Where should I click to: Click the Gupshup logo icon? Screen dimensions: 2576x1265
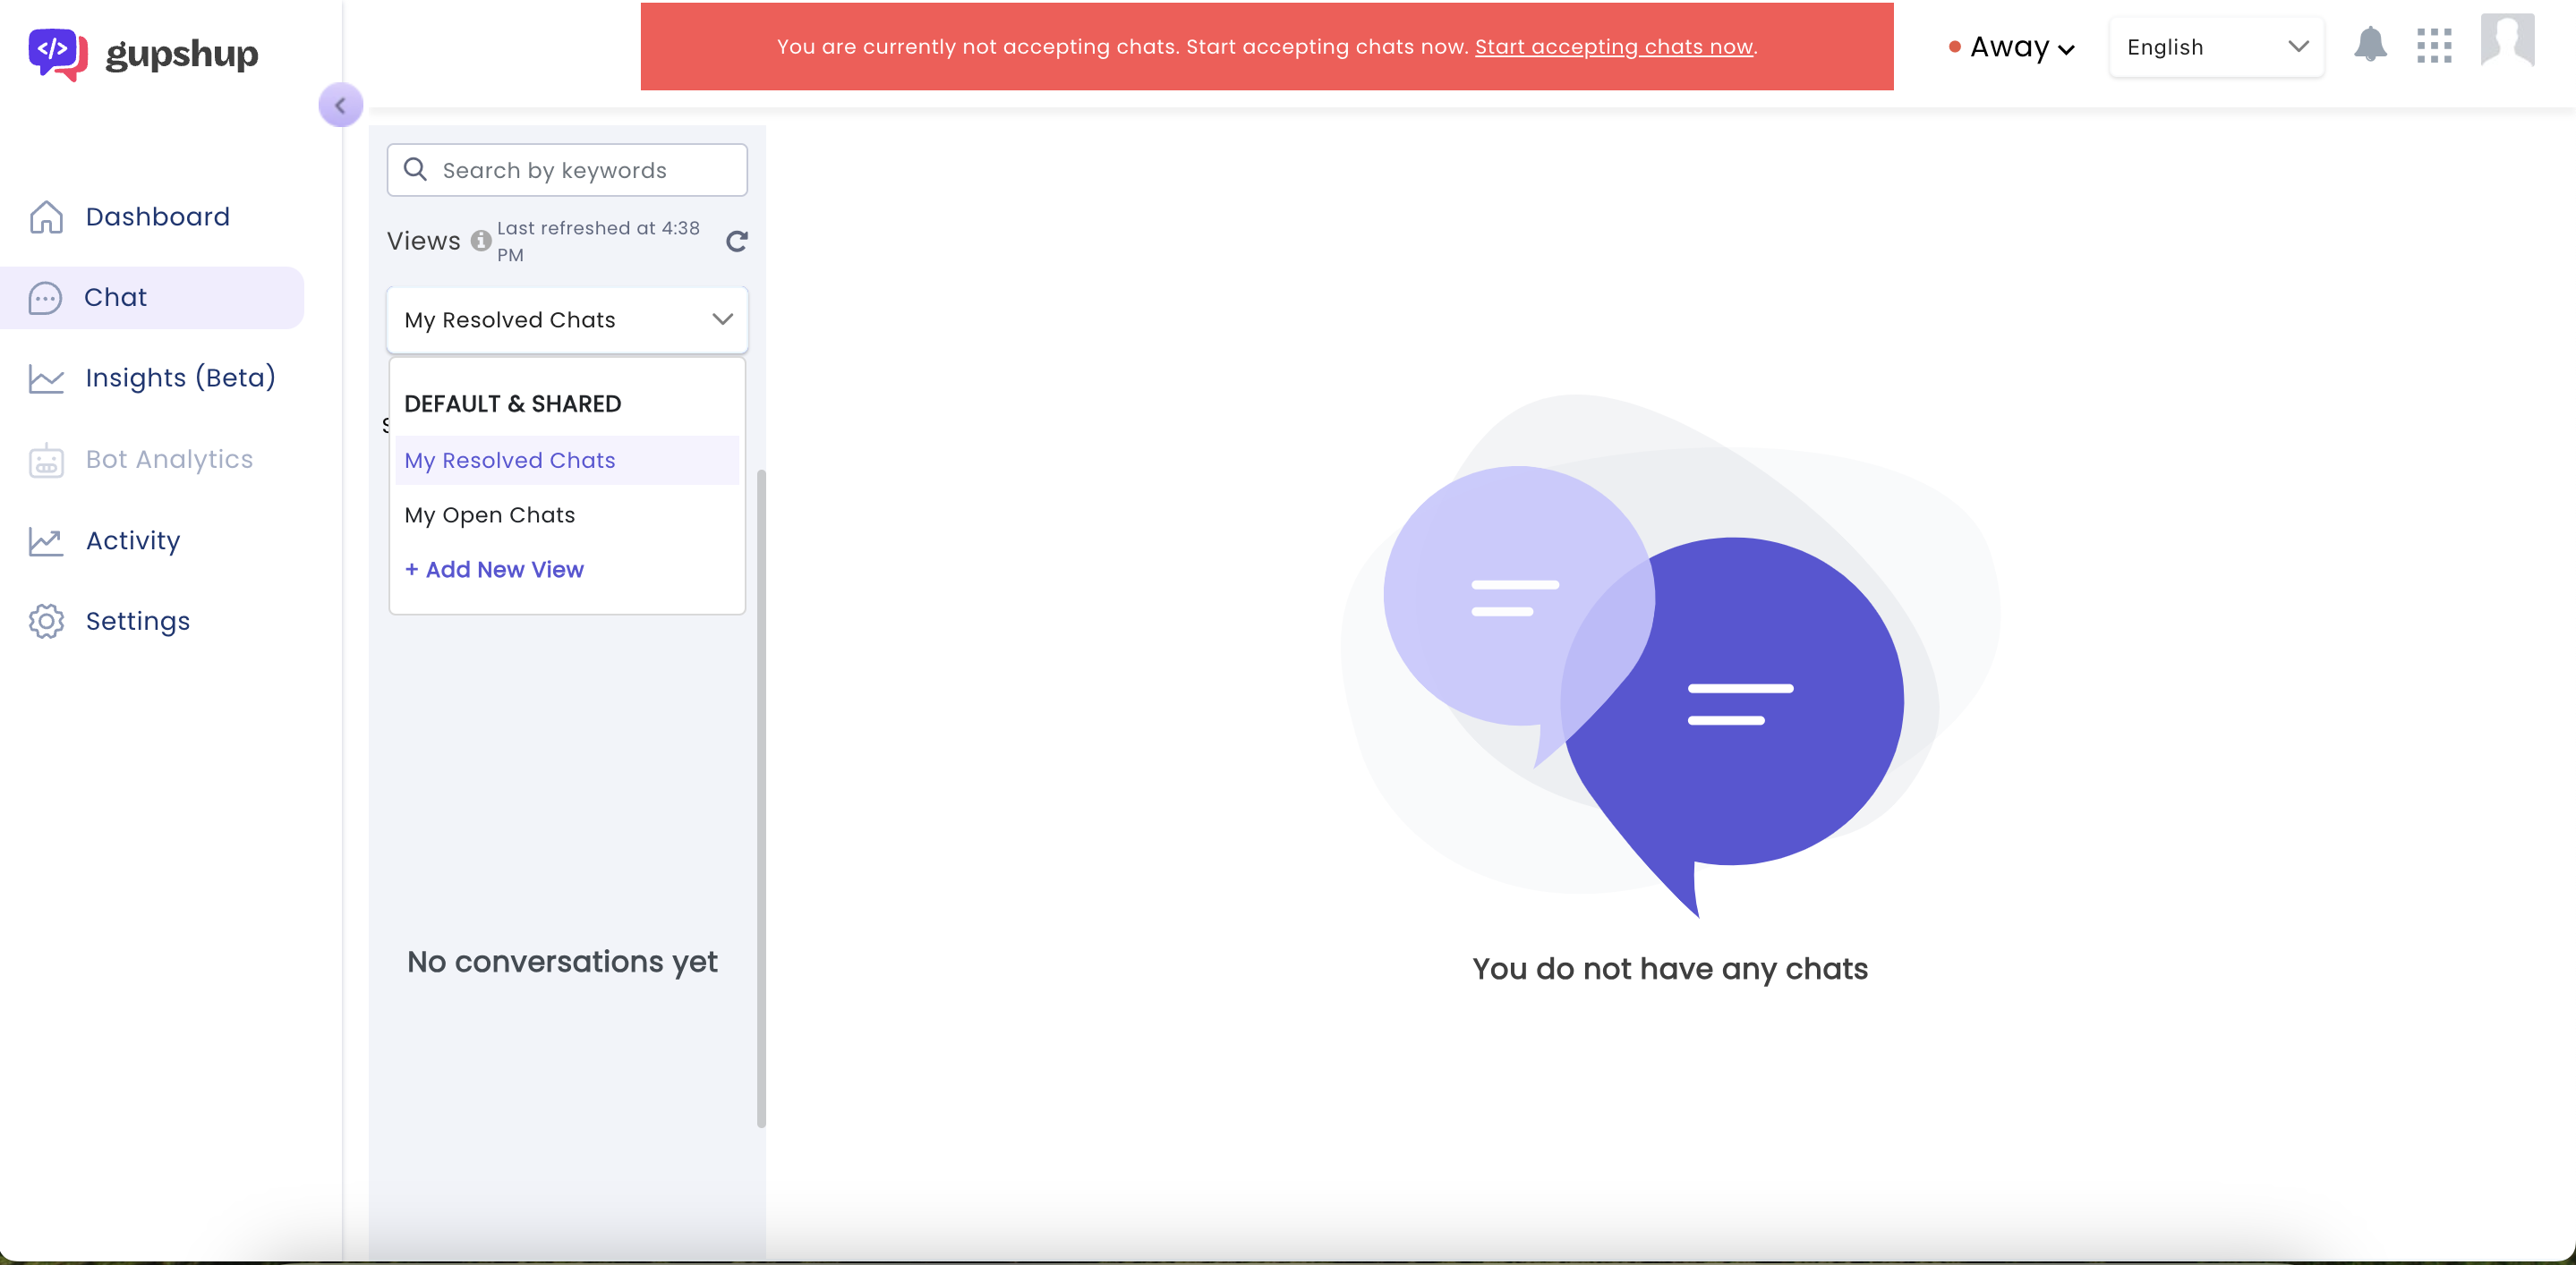coord(58,53)
